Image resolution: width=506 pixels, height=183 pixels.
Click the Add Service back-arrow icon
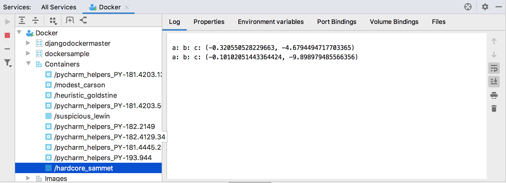[x=83, y=20]
